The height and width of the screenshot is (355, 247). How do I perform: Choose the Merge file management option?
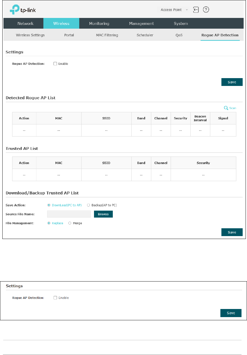(x=70, y=223)
